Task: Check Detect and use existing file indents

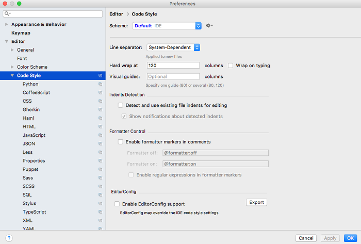Action: [120, 105]
